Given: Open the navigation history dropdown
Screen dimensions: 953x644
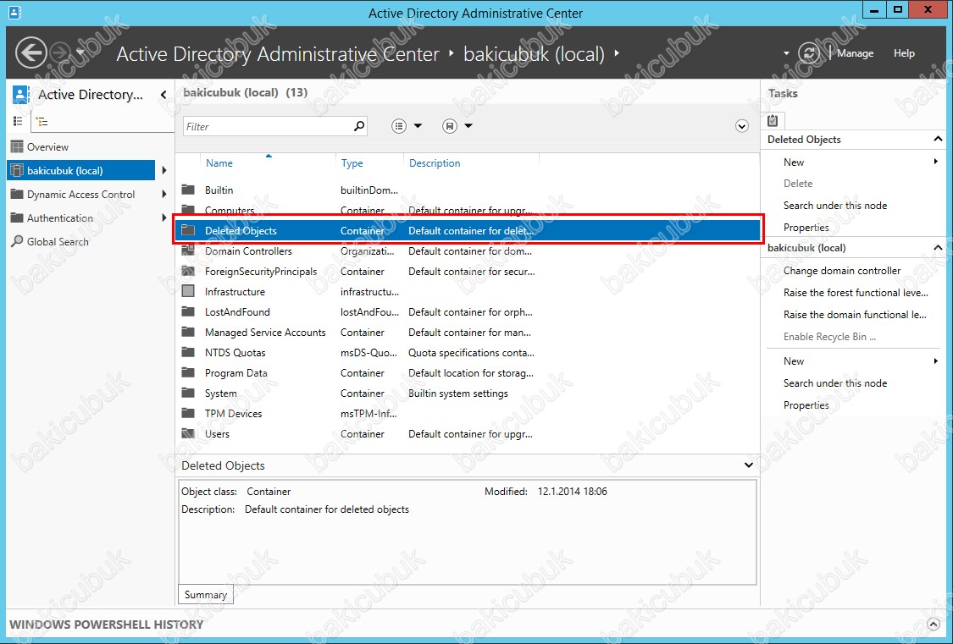Looking at the screenshot, I should point(80,52).
